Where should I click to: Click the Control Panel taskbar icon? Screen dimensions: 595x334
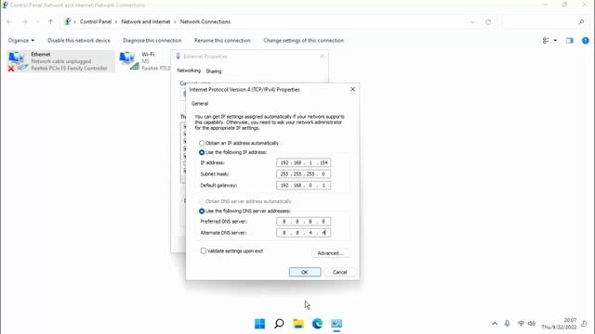coord(337,324)
